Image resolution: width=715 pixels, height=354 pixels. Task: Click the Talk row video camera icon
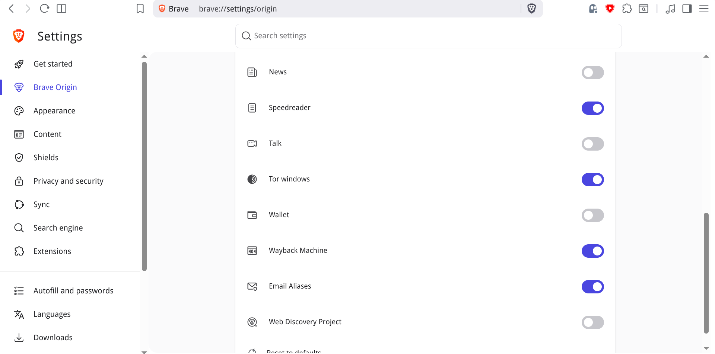[252, 144]
